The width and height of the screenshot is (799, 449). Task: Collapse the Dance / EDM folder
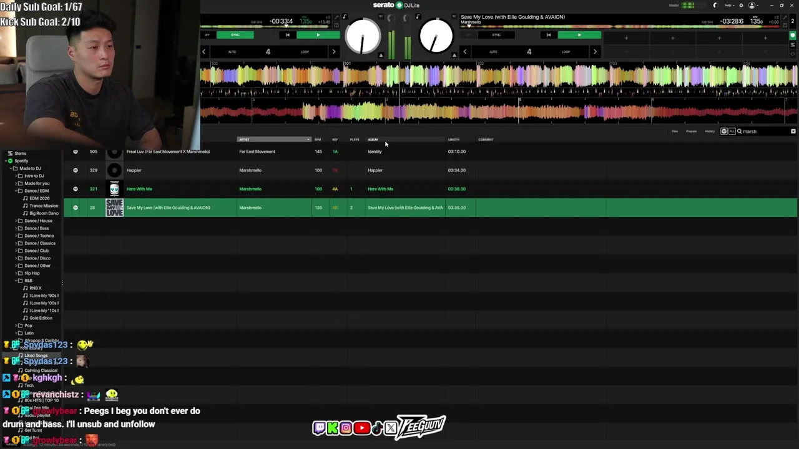click(x=16, y=191)
